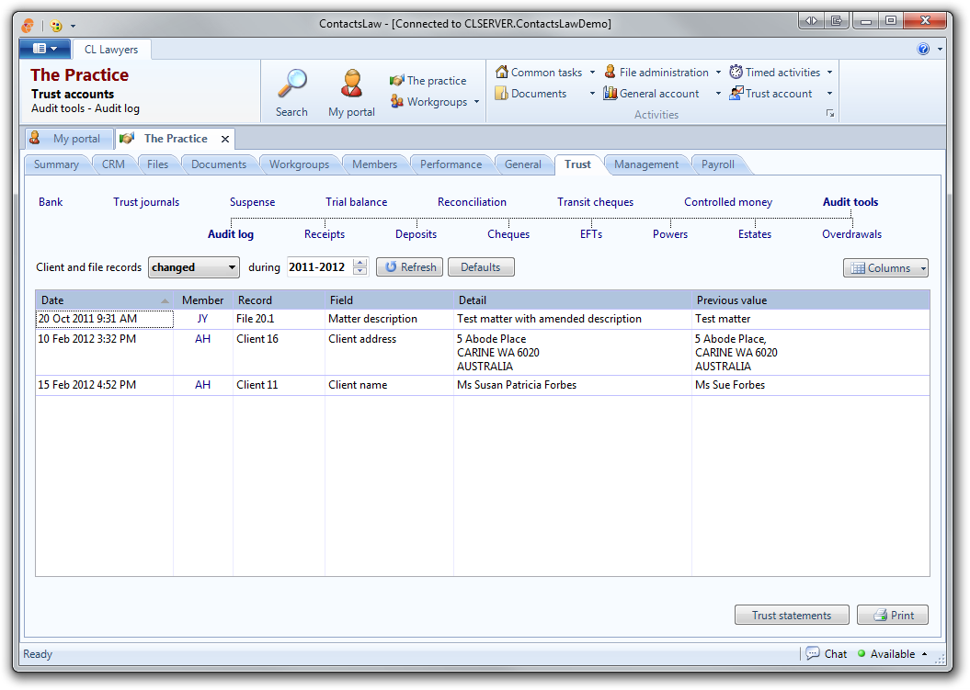The height and width of the screenshot is (690, 970).
Task: Open the Powers audit tool link
Action: (670, 234)
